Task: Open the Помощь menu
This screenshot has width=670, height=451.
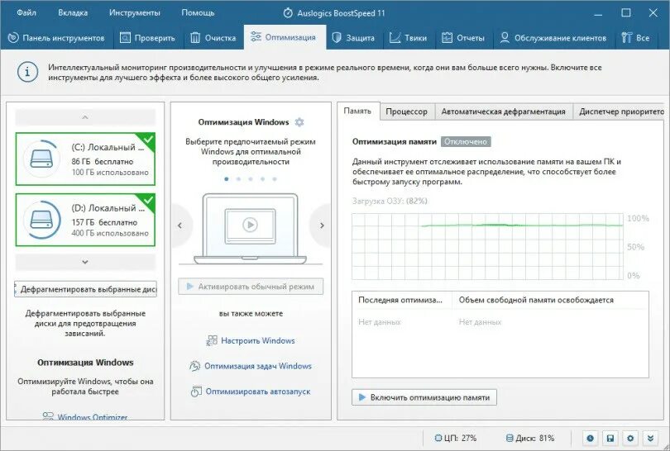Action: pyautogui.click(x=198, y=12)
